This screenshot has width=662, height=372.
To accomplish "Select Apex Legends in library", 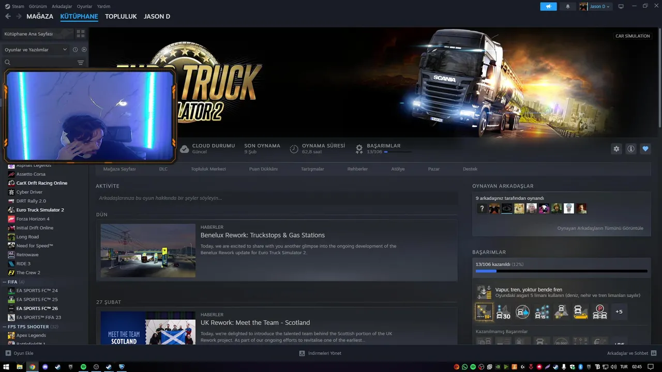I will [x=31, y=335].
